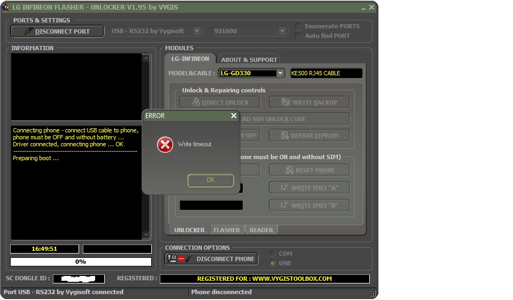Screen dimensions: 513x300
Task: Switch to the FLASHER bottom tab
Action: (227, 230)
